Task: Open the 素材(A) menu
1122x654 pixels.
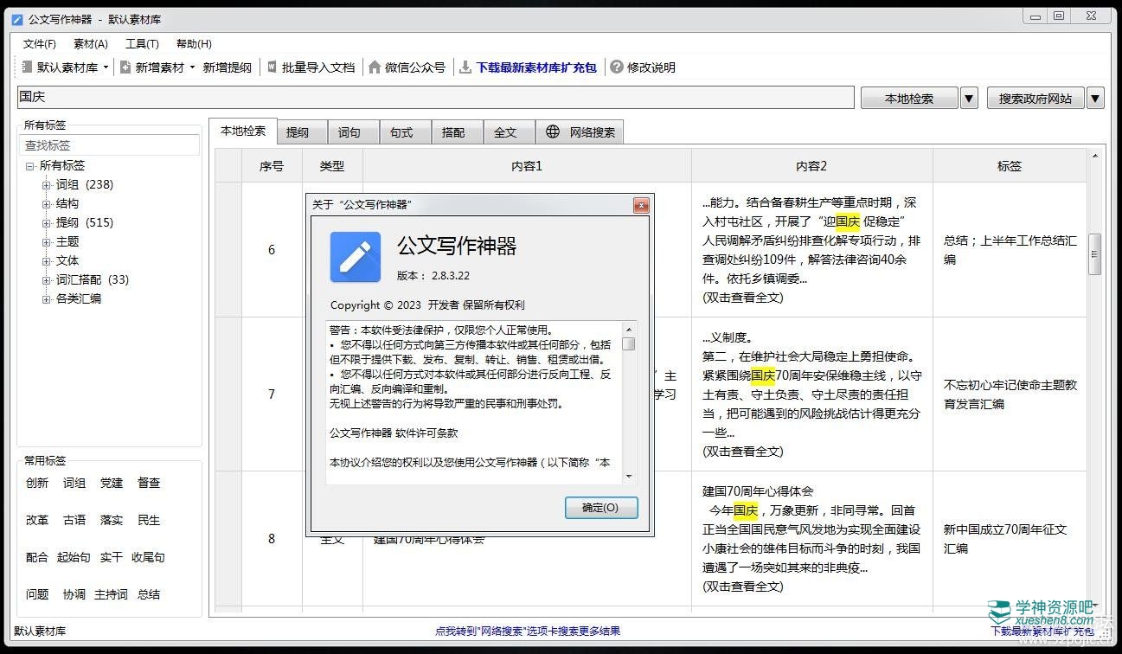Action: tap(91, 44)
